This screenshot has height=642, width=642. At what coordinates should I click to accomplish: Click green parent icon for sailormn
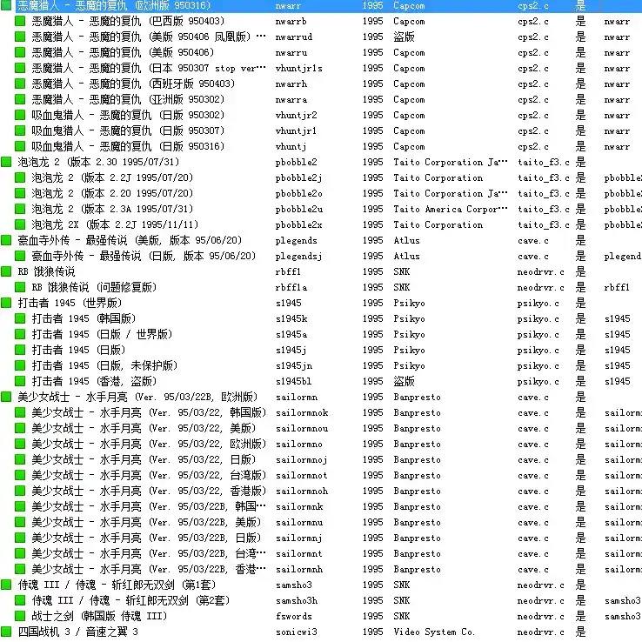6,397
